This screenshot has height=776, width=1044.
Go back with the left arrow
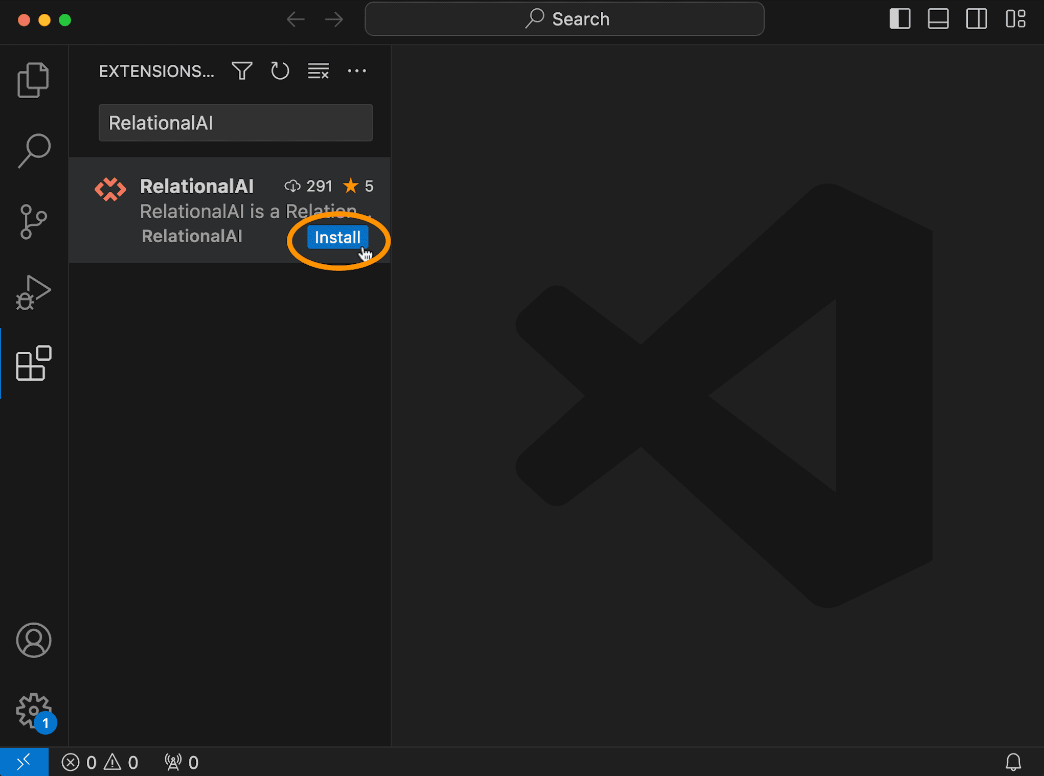point(296,20)
